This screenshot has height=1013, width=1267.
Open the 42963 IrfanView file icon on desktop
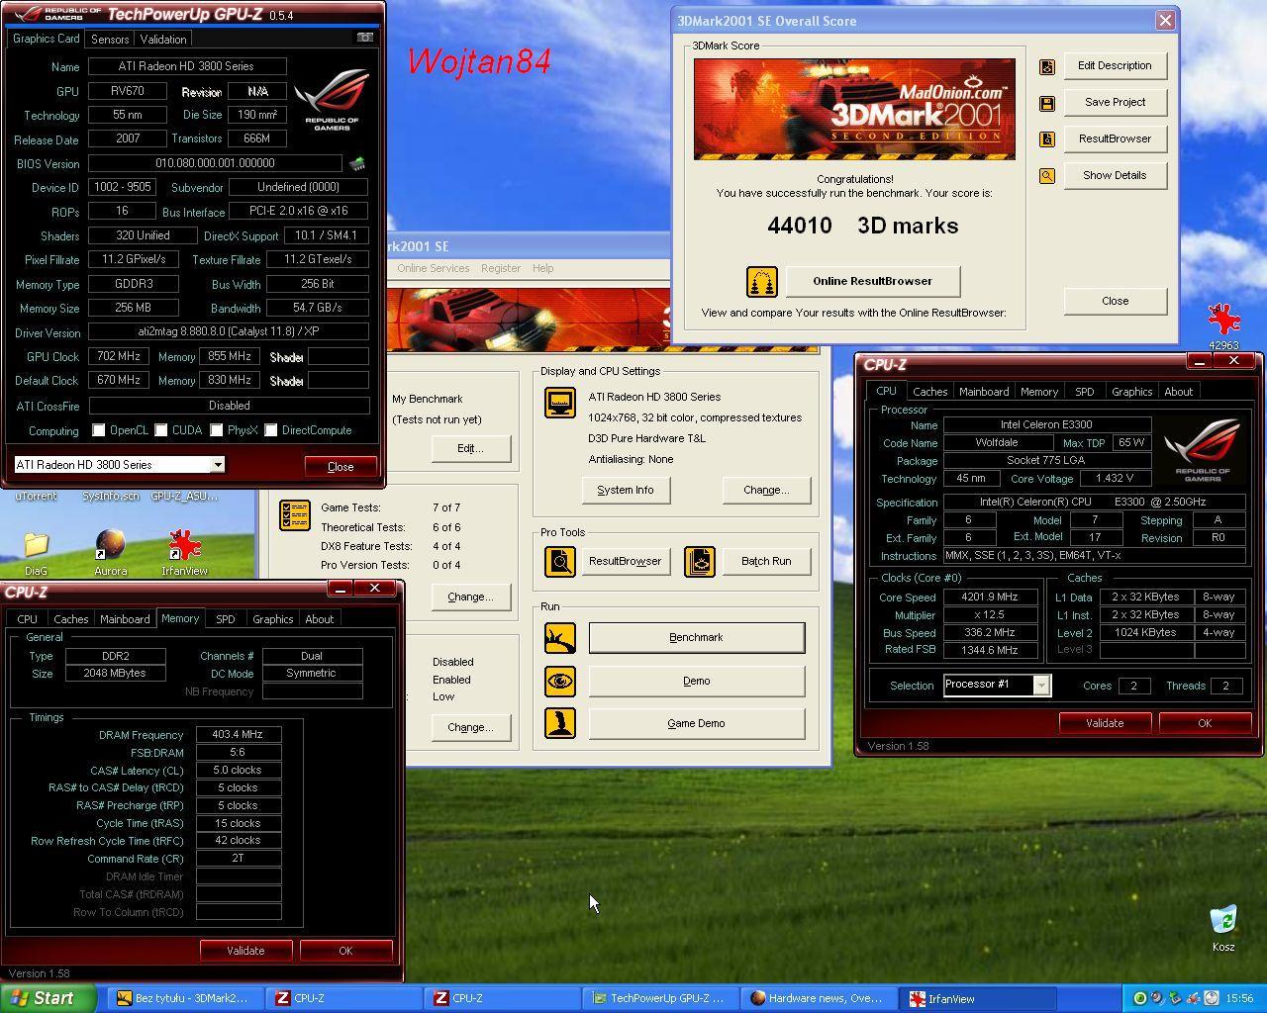(x=1223, y=326)
